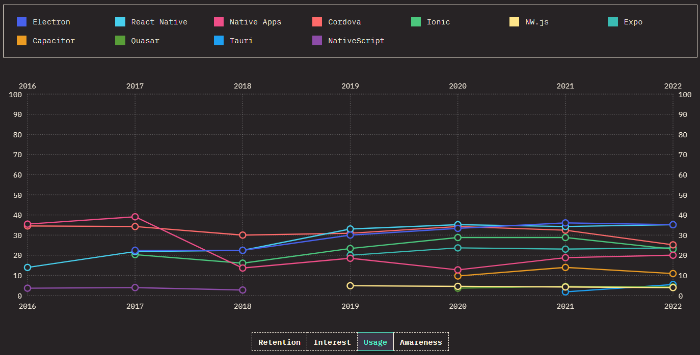Click the NativeScript 2018 data point
This screenshot has height=355, width=700.
click(243, 290)
